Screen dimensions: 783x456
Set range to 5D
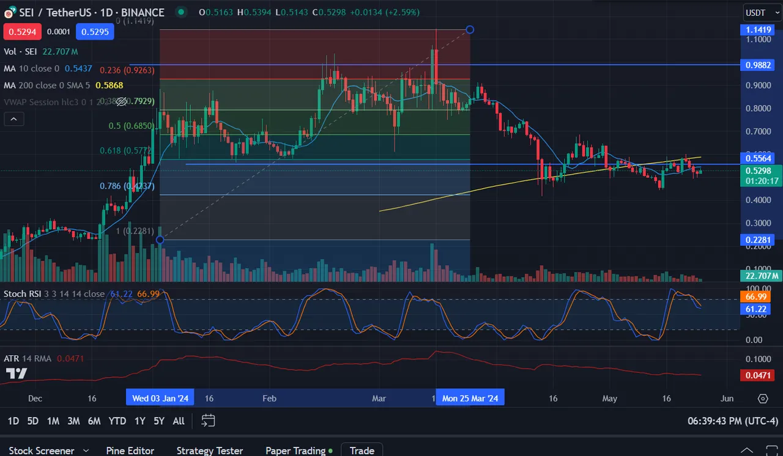click(x=33, y=421)
